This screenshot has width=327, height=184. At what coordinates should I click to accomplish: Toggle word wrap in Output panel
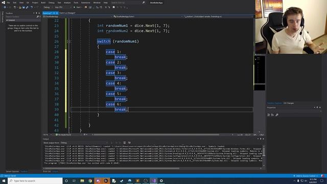[129, 143]
